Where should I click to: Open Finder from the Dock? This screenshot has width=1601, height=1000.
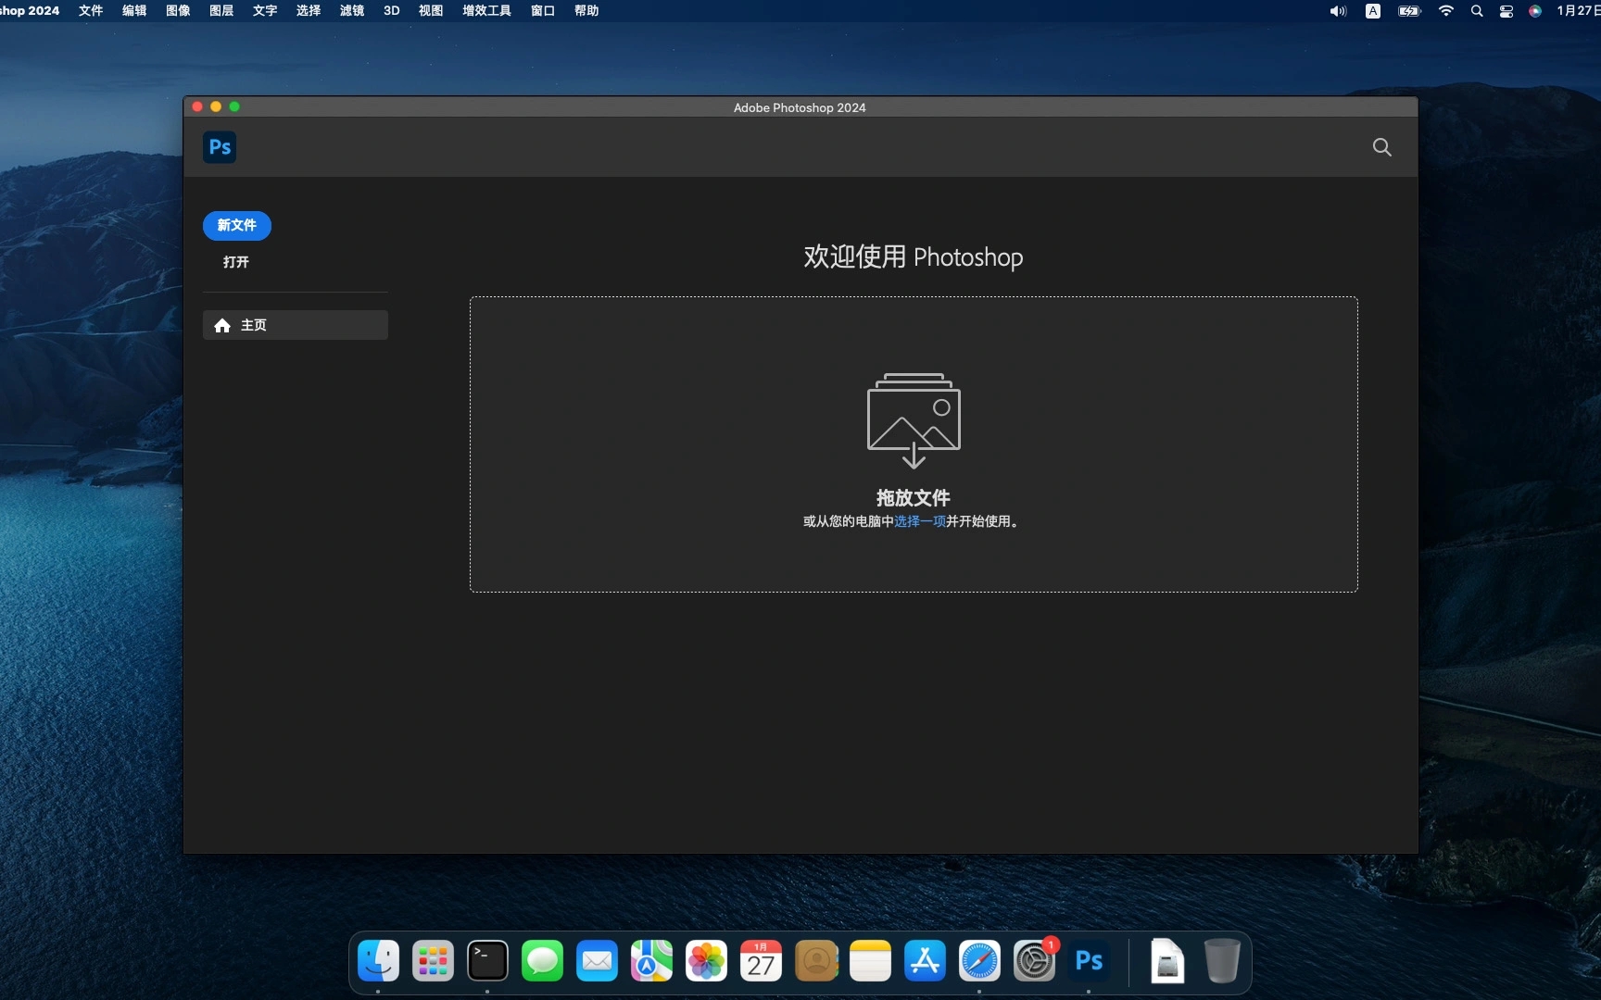[x=378, y=961]
